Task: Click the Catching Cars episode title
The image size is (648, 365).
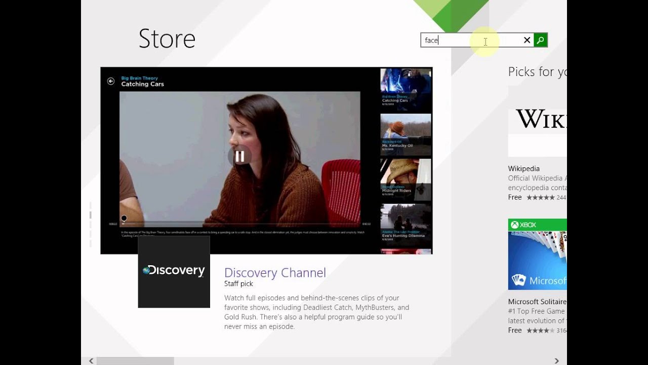Action: [x=142, y=84]
